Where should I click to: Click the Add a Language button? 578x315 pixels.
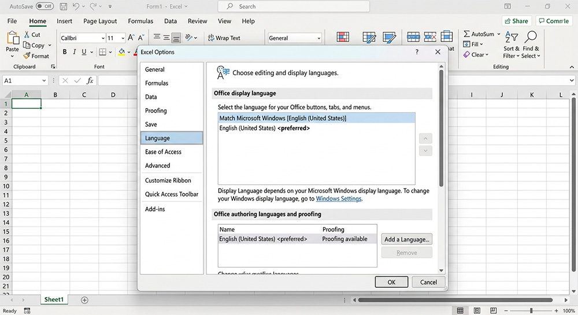tap(406, 239)
